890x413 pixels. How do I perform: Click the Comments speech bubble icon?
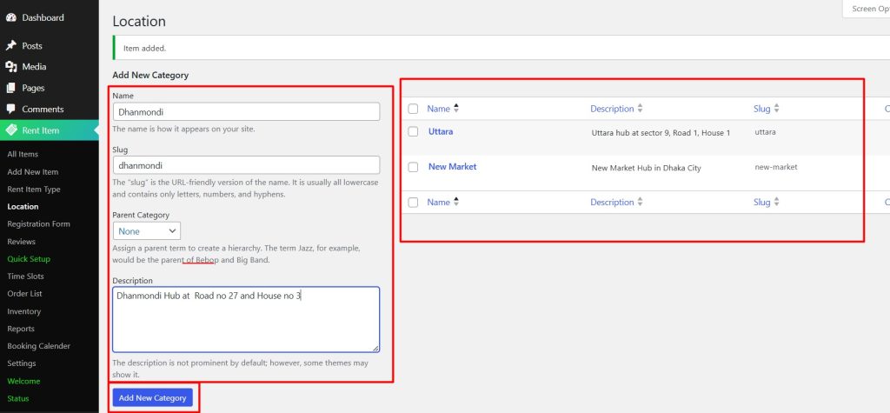(11, 110)
